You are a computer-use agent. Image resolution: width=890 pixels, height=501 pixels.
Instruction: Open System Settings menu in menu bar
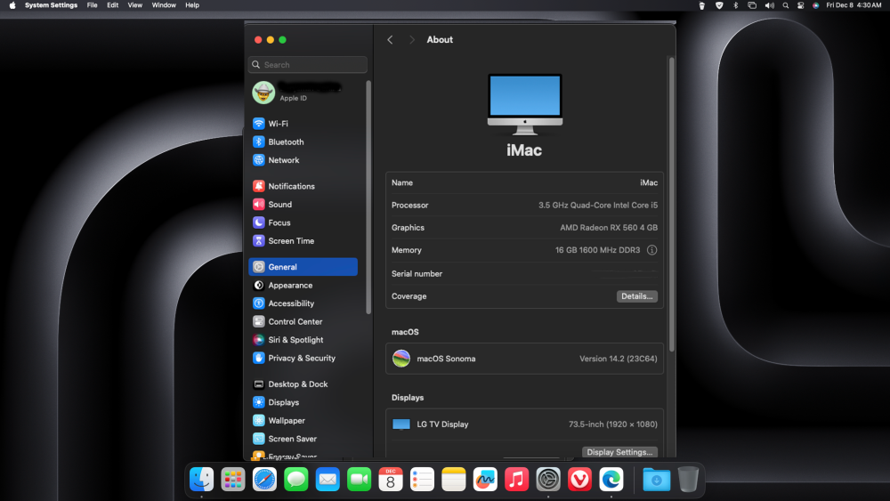coord(51,5)
